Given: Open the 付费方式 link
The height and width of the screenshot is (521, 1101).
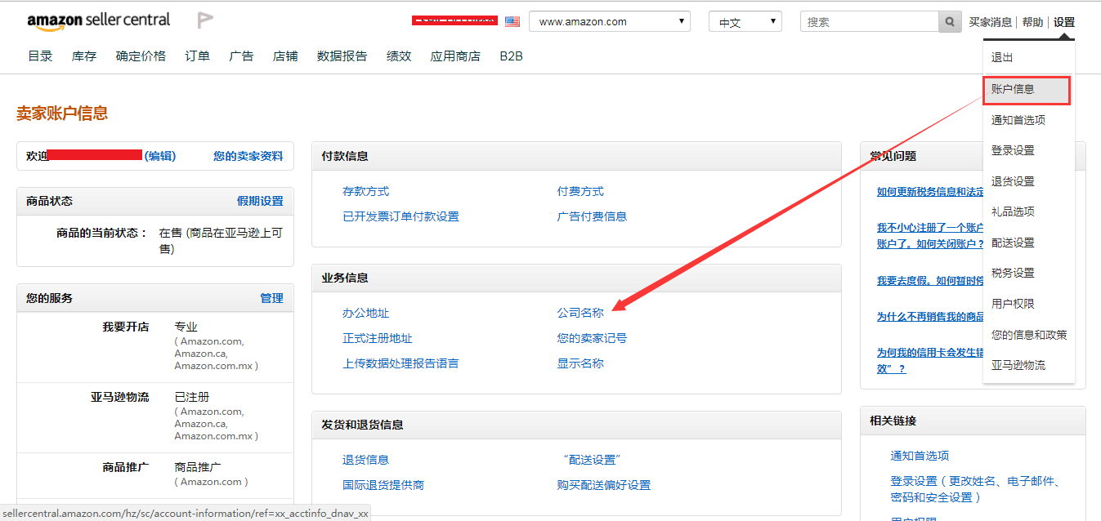Looking at the screenshot, I should tap(580, 191).
